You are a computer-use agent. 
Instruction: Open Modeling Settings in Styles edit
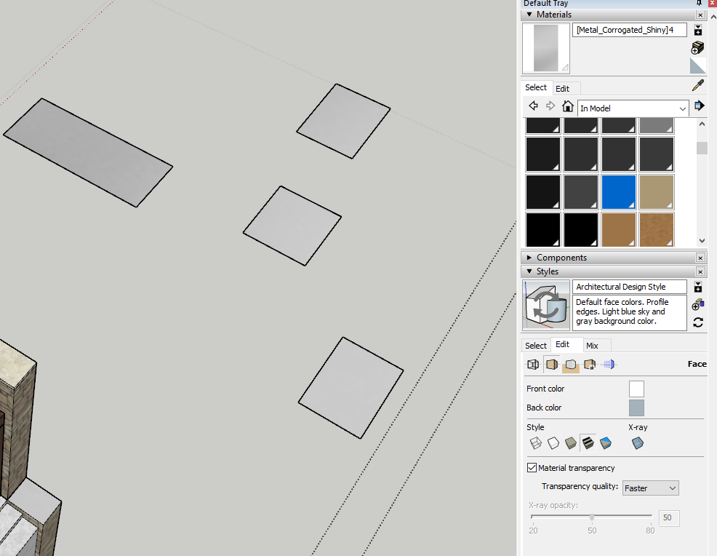609,365
